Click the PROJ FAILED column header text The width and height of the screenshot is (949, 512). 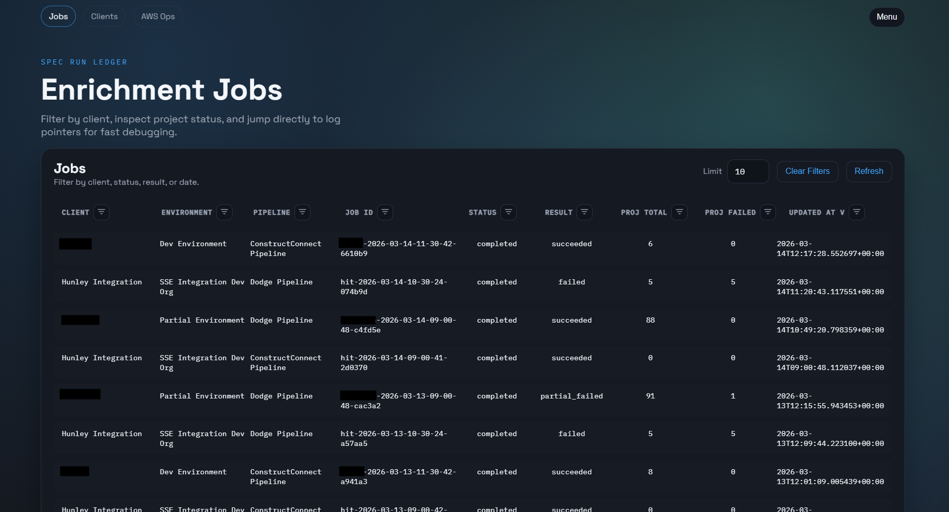point(730,213)
